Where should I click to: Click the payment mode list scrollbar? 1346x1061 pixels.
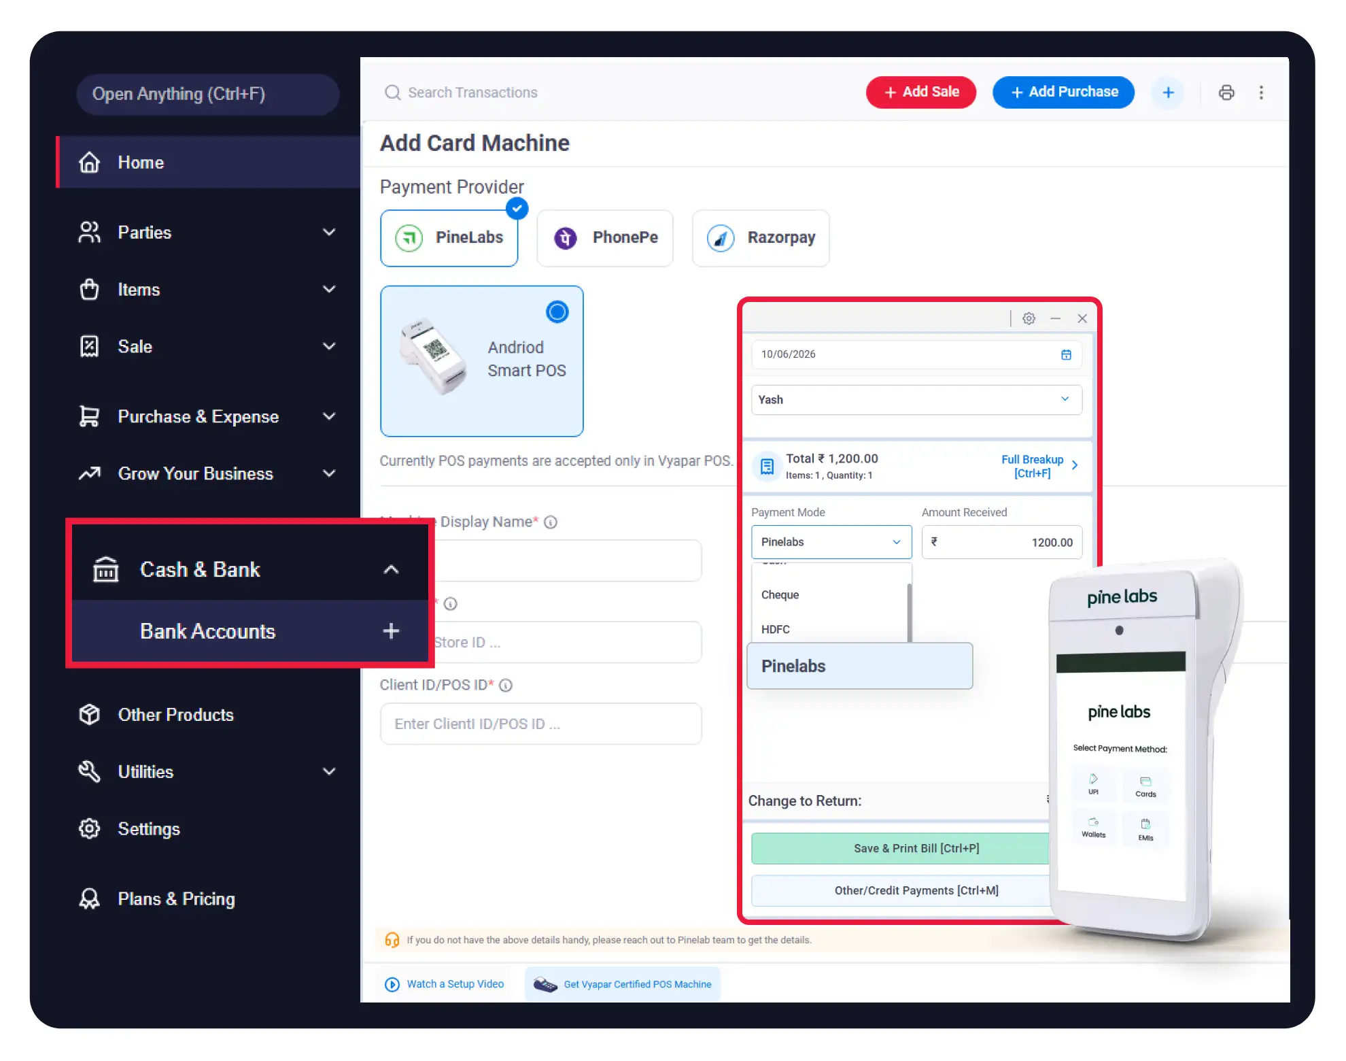pyautogui.click(x=909, y=612)
